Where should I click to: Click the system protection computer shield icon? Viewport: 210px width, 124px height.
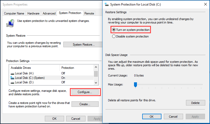tap(10, 23)
